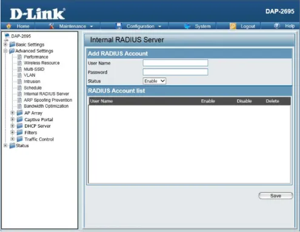The width and height of the screenshot is (300, 232).
Task: Click the Wireless Resource page icon
Action: tap(19, 63)
